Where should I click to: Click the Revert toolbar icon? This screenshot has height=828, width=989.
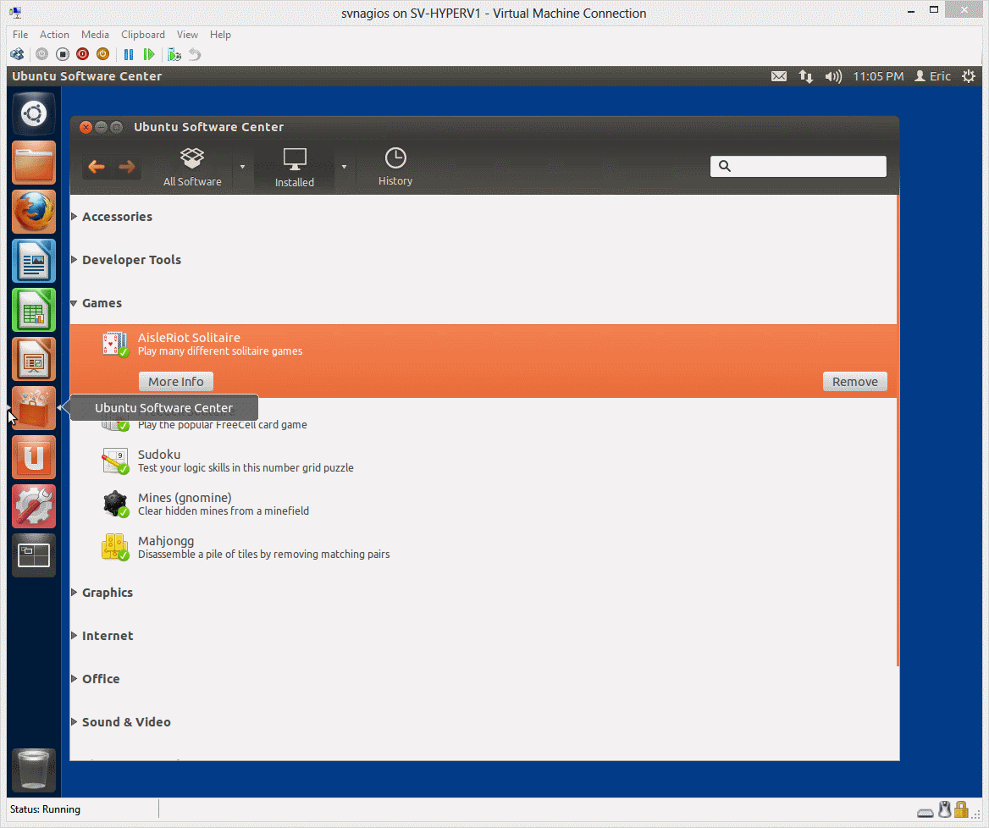click(195, 54)
